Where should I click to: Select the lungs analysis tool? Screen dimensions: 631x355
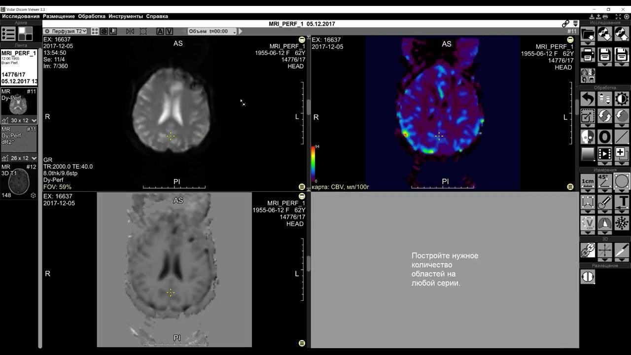pos(605,223)
